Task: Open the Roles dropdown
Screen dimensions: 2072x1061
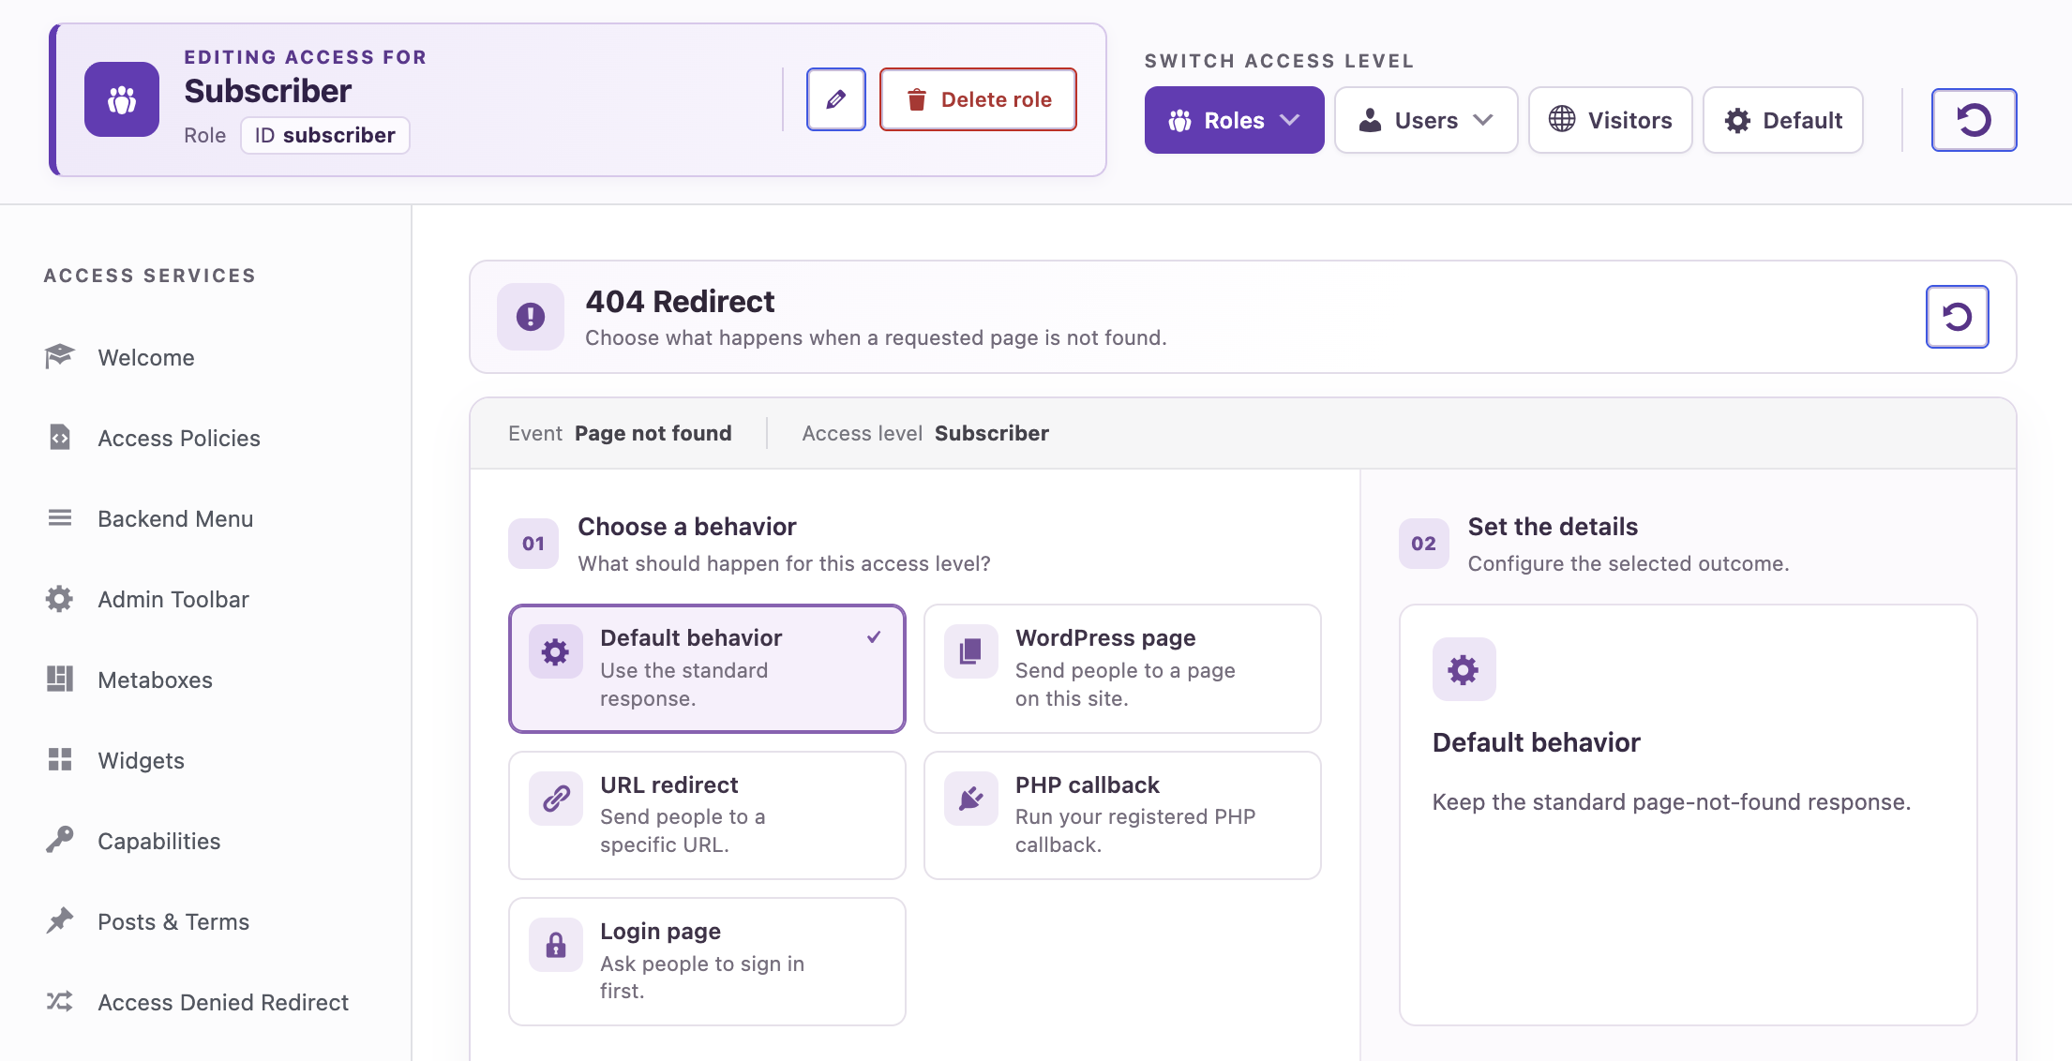Action: coord(1234,120)
